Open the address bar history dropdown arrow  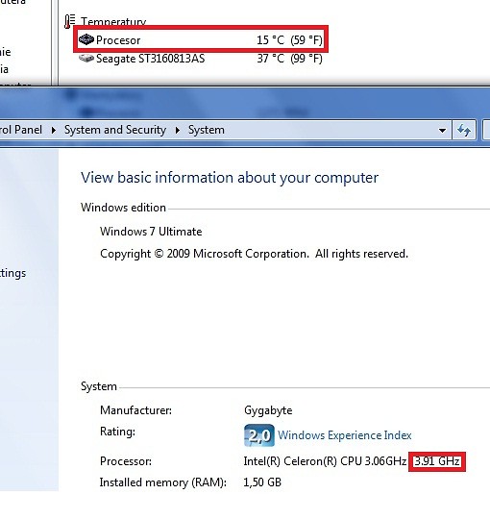tap(442, 131)
